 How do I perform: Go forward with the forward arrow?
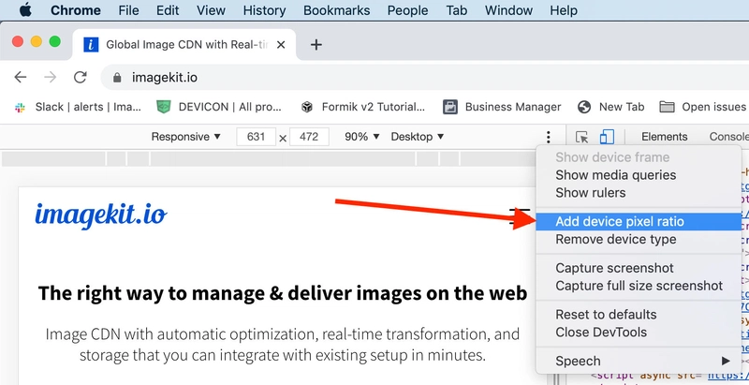tap(51, 77)
